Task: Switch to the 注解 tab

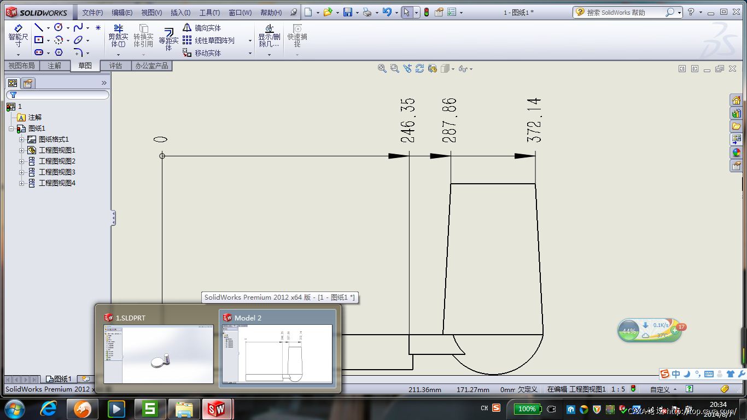Action: coord(54,66)
